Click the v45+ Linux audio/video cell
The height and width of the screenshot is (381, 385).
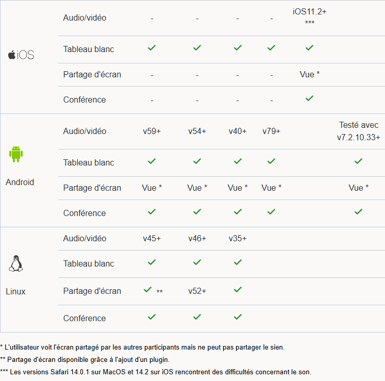tap(152, 239)
